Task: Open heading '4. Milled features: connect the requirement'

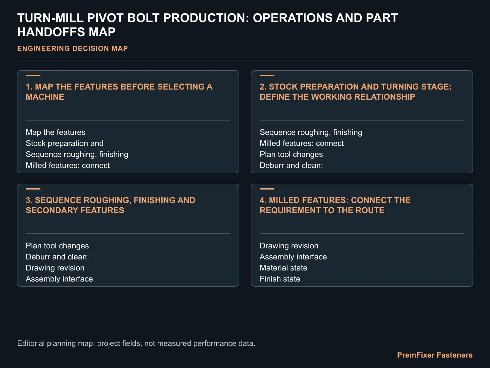Action: click(x=335, y=205)
